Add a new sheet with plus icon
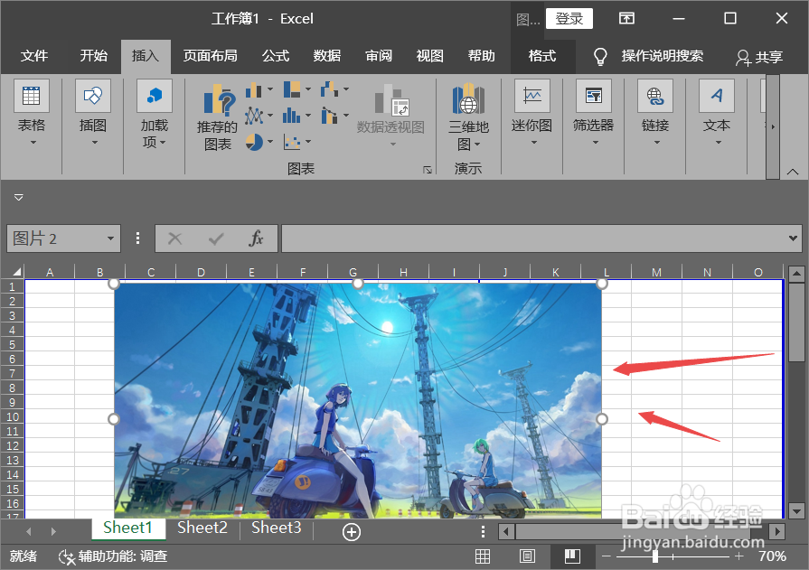Screen dimensions: 809x570 click(352, 532)
